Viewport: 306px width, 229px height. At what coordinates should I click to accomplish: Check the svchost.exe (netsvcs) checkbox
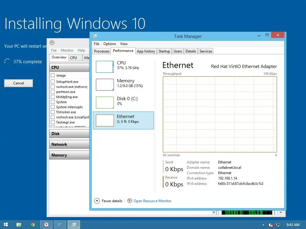pos(53,86)
